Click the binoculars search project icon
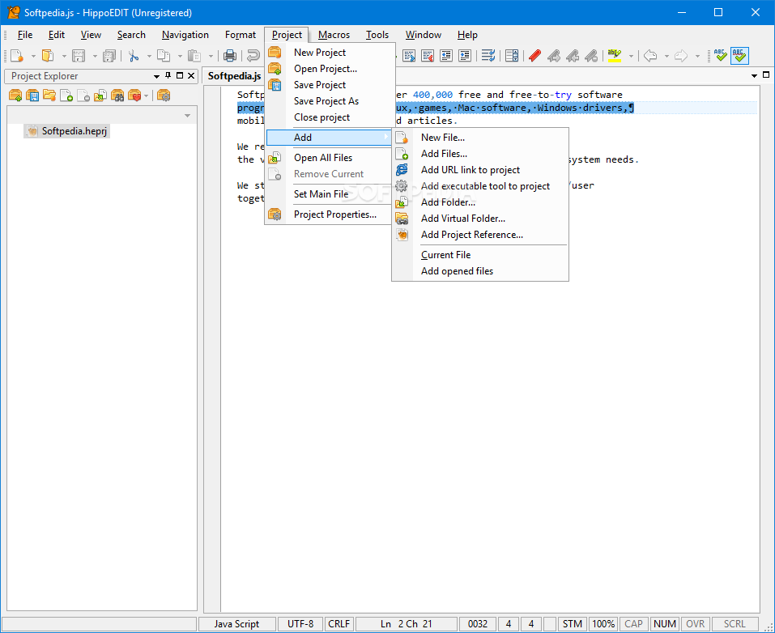 tap(117, 96)
